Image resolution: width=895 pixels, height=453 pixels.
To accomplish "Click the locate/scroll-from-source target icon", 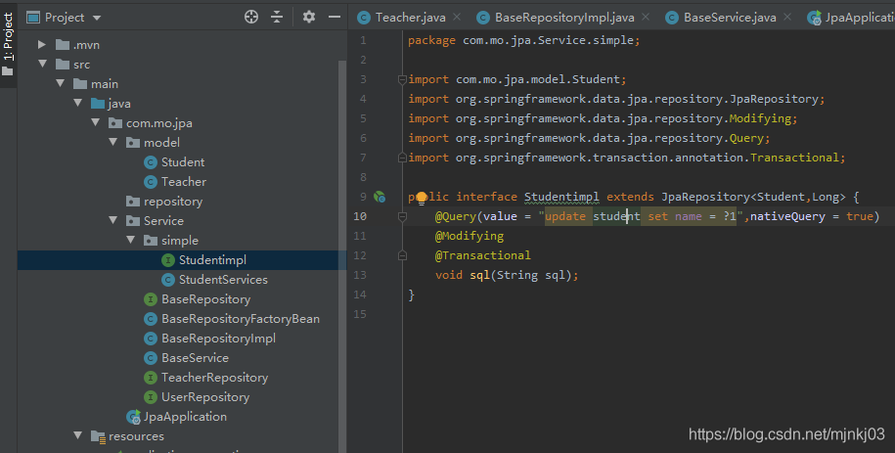I will [x=251, y=17].
